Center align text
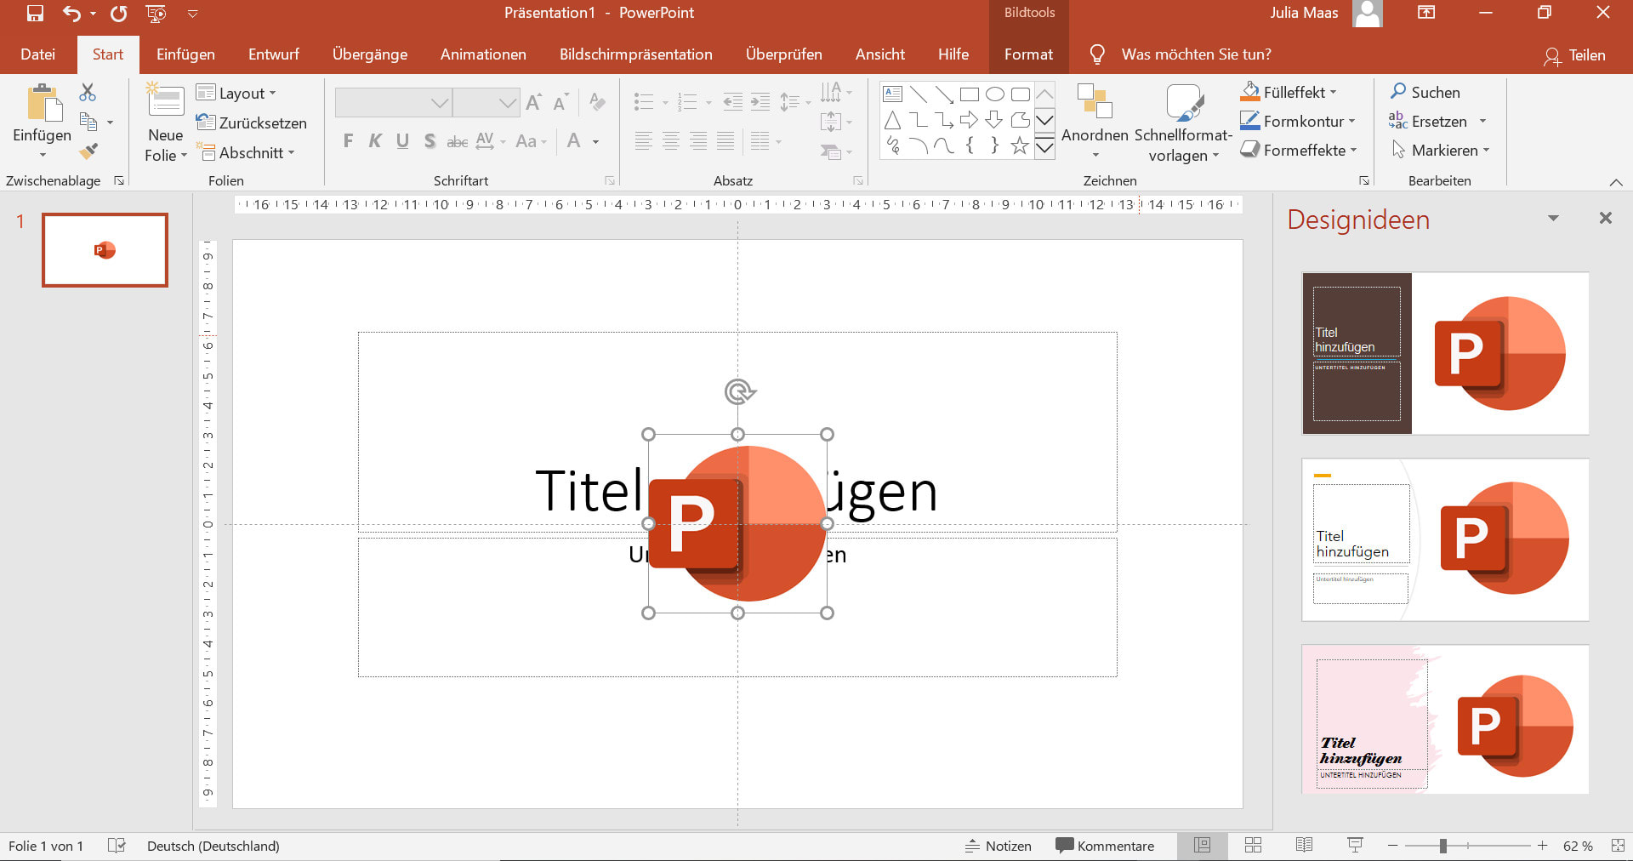 671,141
